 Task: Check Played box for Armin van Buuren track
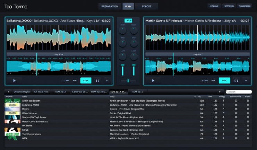(248, 100)
